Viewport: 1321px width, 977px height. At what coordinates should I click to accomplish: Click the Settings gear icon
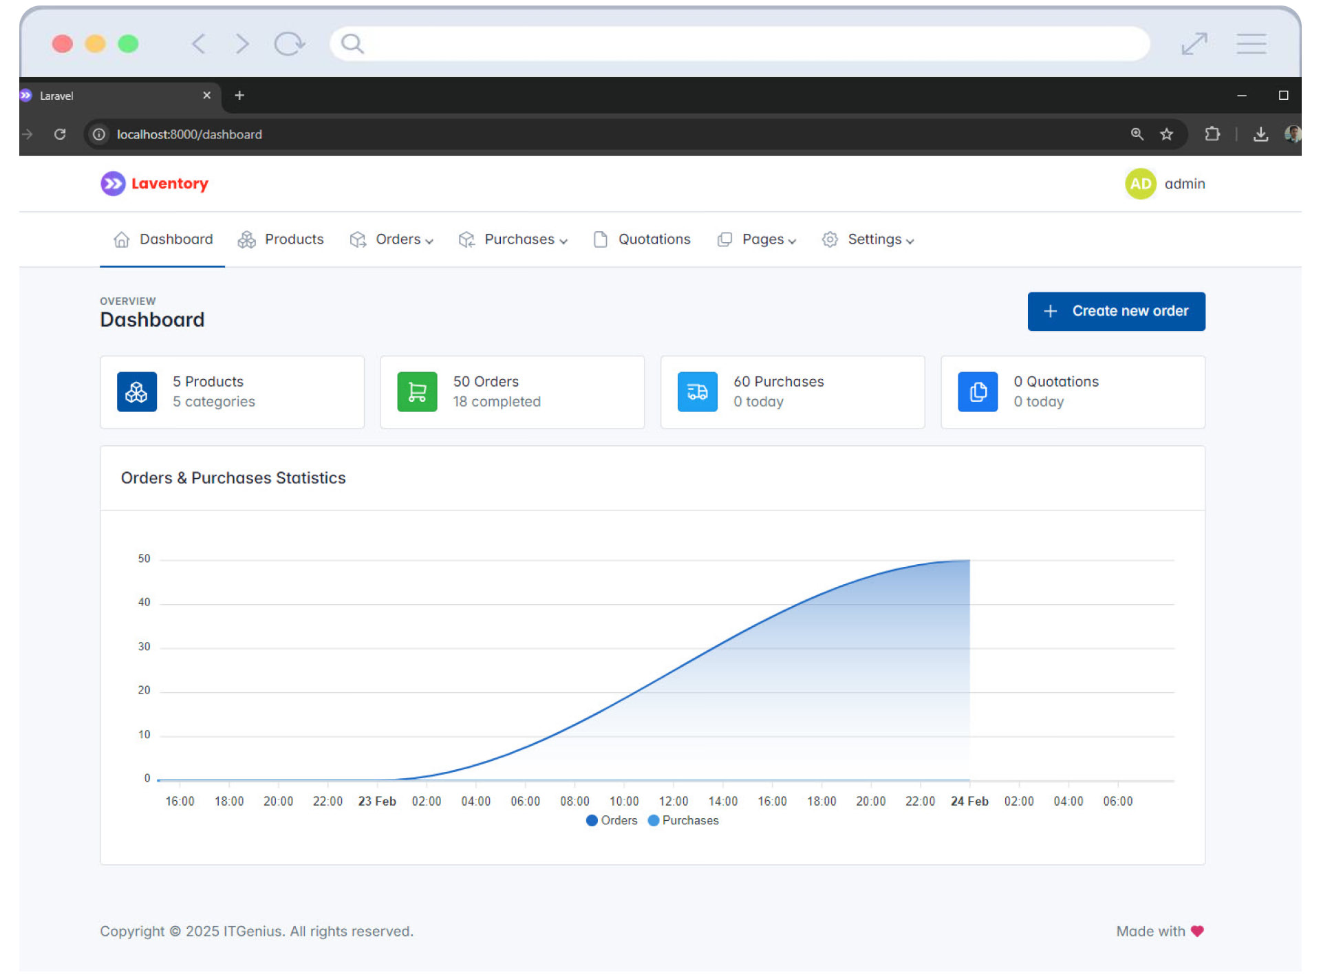[829, 239]
